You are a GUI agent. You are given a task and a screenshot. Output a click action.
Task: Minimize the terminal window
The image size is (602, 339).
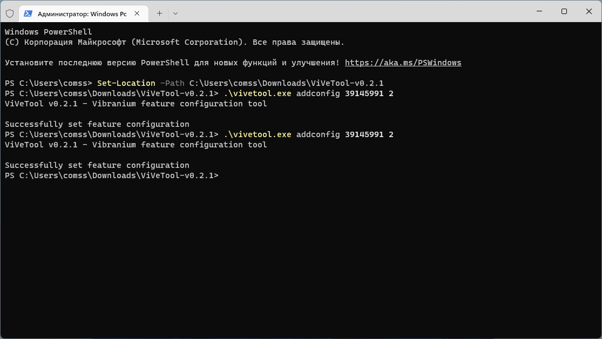[x=539, y=11]
